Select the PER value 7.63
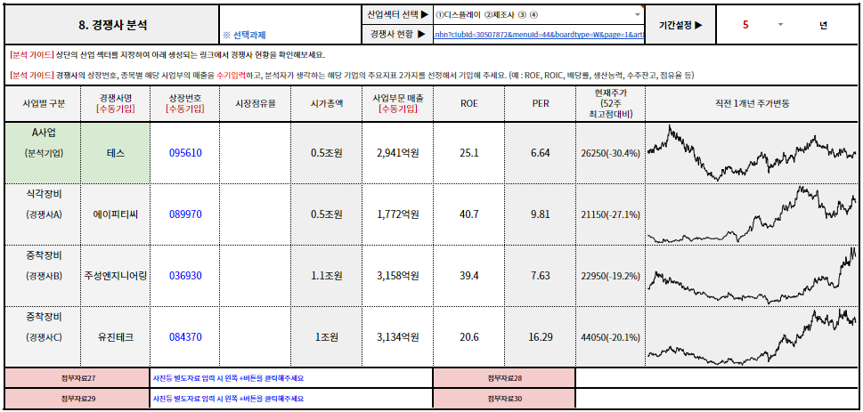 [x=541, y=276]
